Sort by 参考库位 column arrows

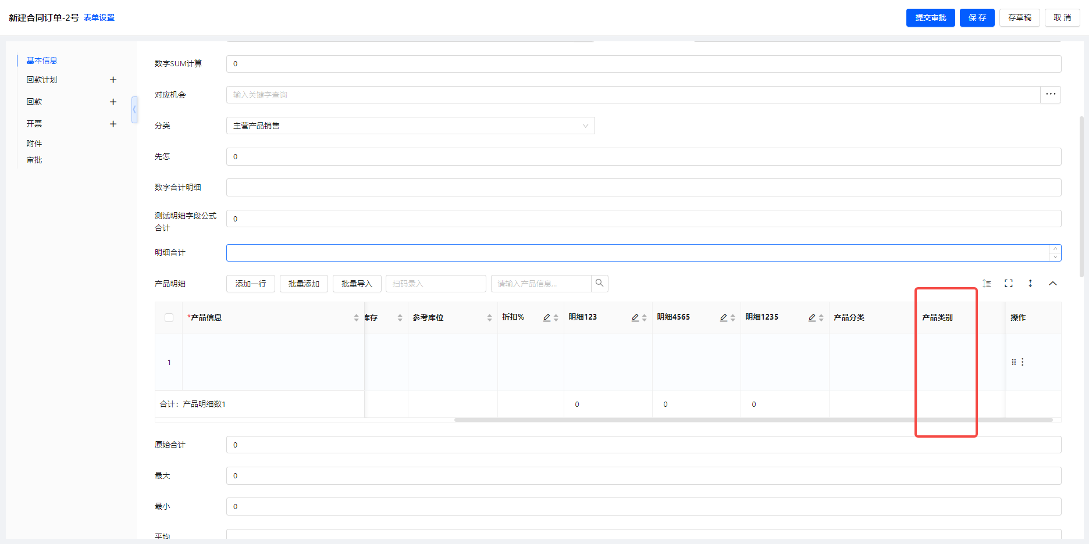tap(489, 318)
